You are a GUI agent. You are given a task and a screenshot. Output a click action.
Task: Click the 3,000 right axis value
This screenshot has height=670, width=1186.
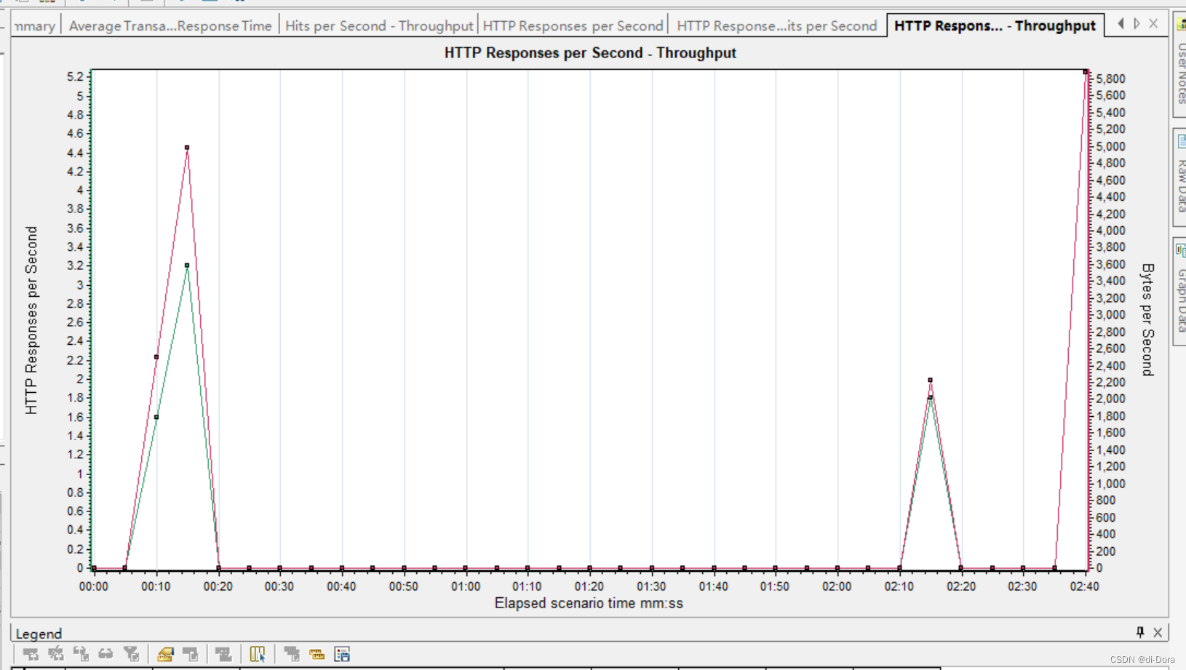tap(1111, 315)
